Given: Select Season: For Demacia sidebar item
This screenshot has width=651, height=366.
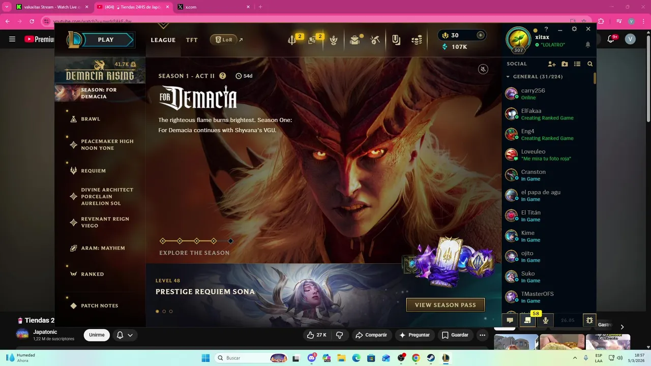Looking at the screenshot, I should (x=100, y=93).
